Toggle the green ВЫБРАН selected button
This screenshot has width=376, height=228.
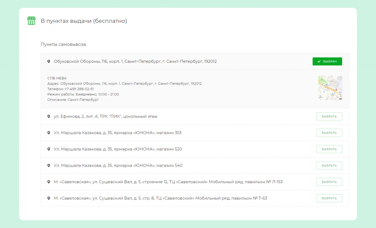click(327, 61)
